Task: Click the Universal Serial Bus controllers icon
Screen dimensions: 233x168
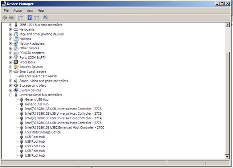Action: point(16,95)
